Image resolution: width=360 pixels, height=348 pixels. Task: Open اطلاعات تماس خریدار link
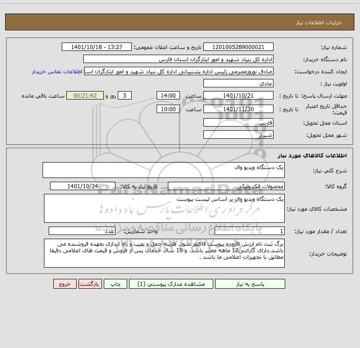pyautogui.click(x=57, y=71)
